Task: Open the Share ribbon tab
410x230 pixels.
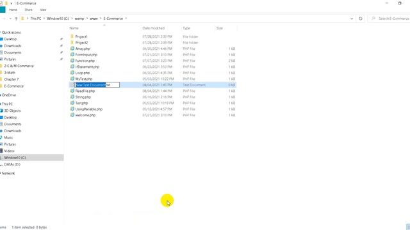Action: 28,10
